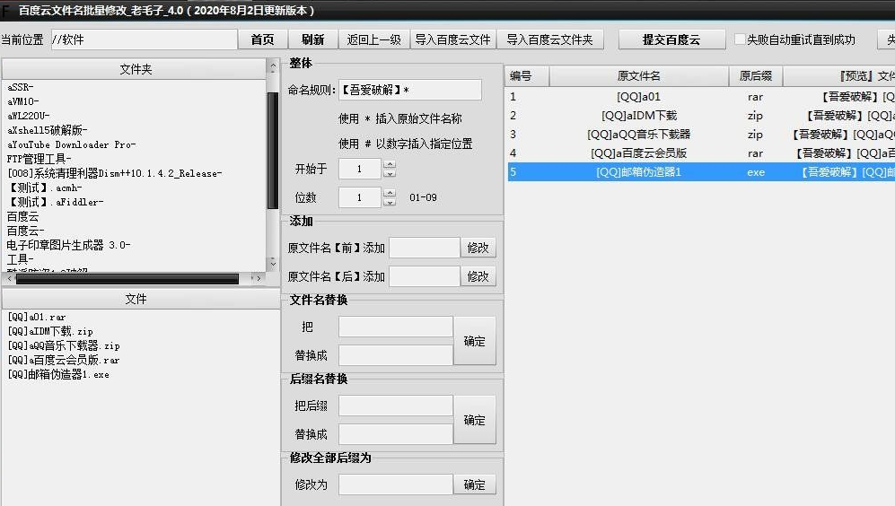This screenshot has width=895, height=506.
Task: Focus the 位数 number field
Action: [x=360, y=197]
